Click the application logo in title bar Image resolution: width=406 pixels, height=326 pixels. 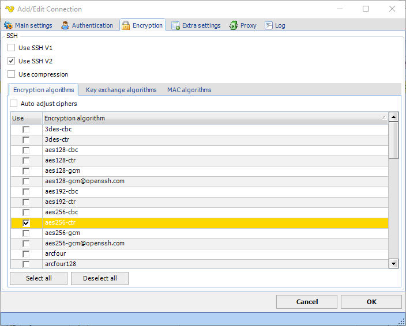pos(9,9)
